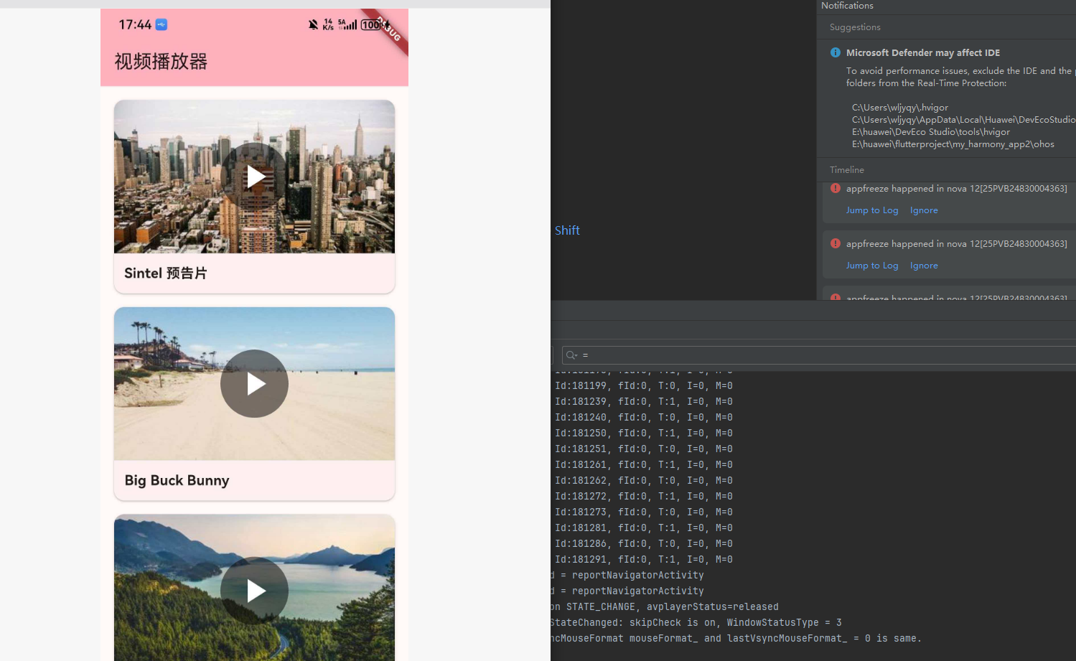This screenshot has height=661, width=1076.
Task: Click path C:\Users\wljyqy\.hvigor
Action: coord(900,108)
